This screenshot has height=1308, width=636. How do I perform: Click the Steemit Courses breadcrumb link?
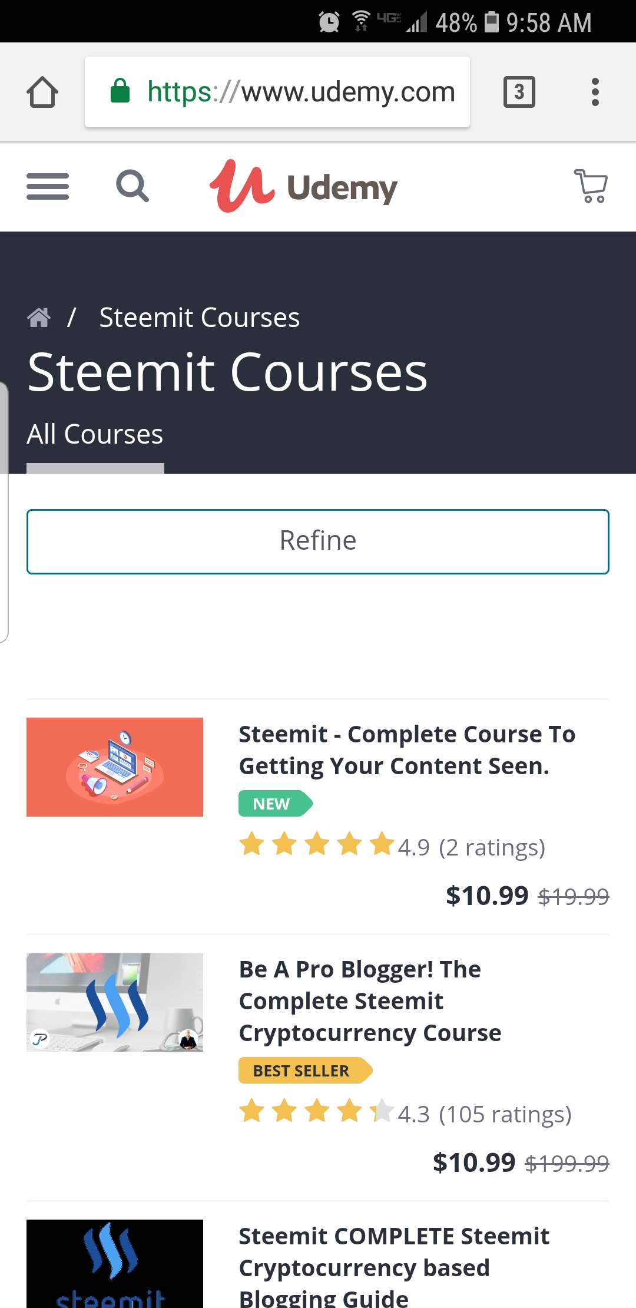[199, 318]
